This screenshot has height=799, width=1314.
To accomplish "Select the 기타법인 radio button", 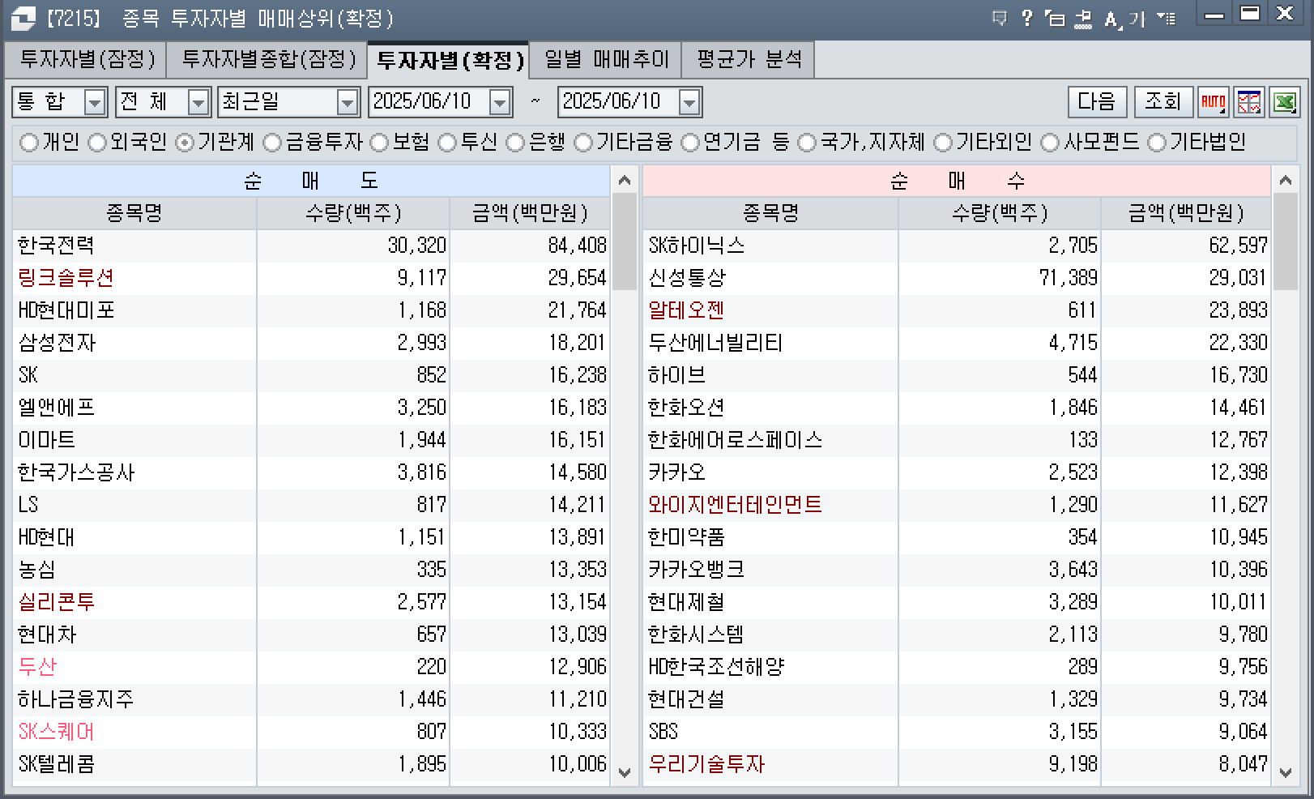I will (x=1157, y=143).
